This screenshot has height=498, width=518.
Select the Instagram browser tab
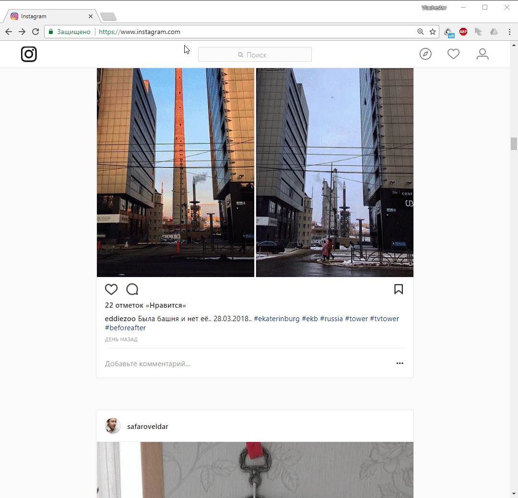49,16
